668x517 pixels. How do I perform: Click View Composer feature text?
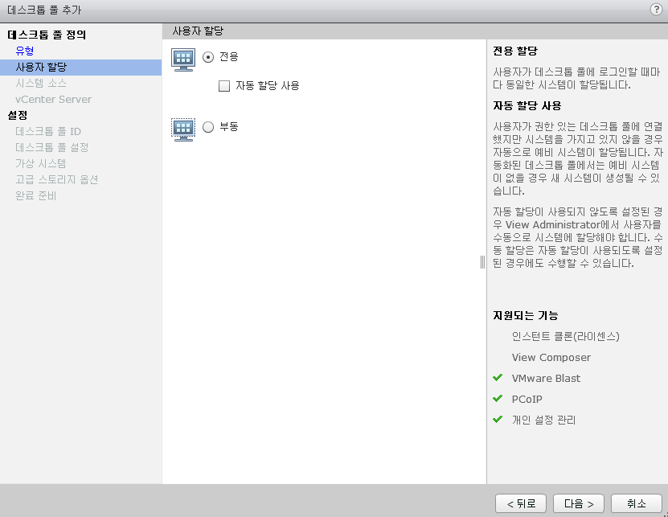point(551,357)
